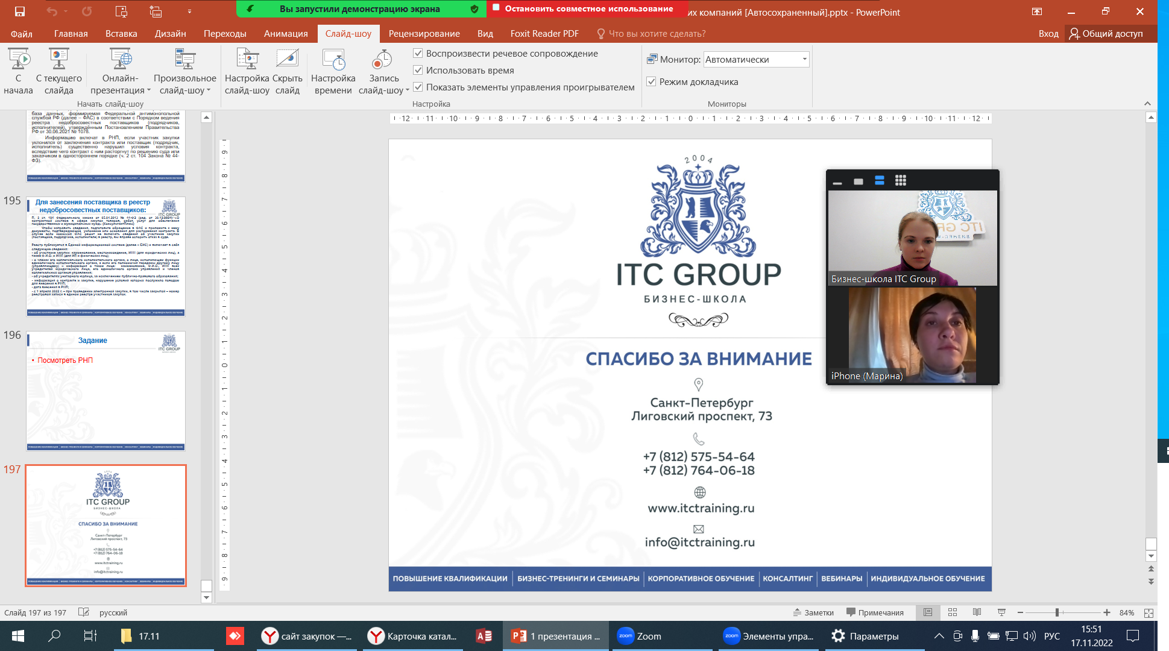Switch to the View tab
The width and height of the screenshot is (1169, 651).
point(485,34)
